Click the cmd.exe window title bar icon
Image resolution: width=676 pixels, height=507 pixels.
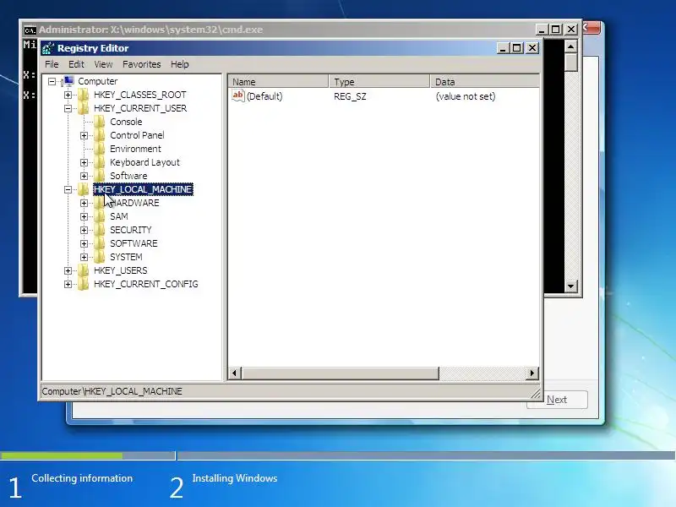pyautogui.click(x=30, y=30)
